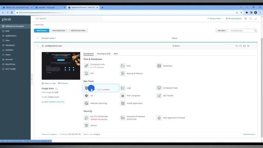Open browser extensions puzzle icon
The height and width of the screenshot is (148, 263).
[247, 12]
